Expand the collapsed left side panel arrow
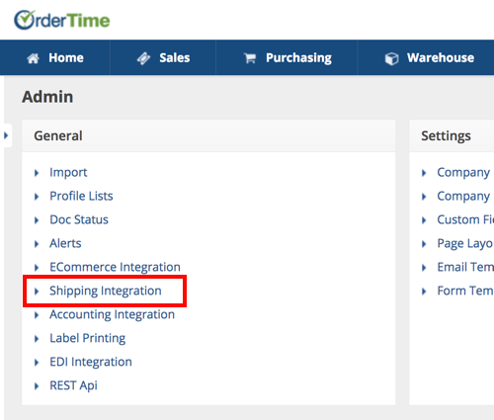Image resolution: width=494 pixels, height=420 pixels. tap(6, 135)
